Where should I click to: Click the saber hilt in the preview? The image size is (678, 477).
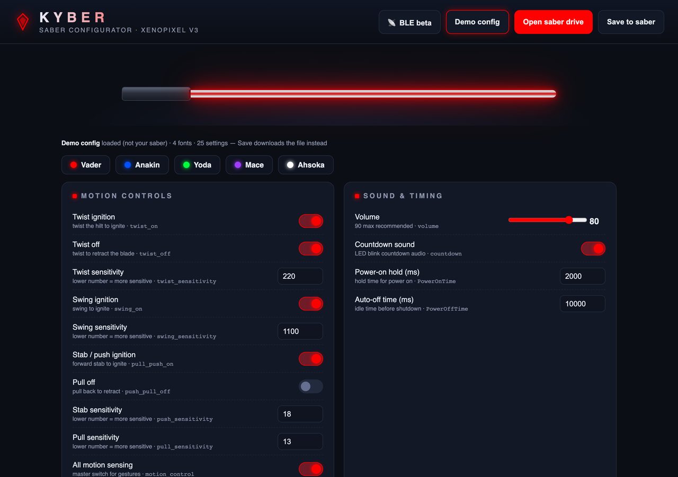click(156, 94)
